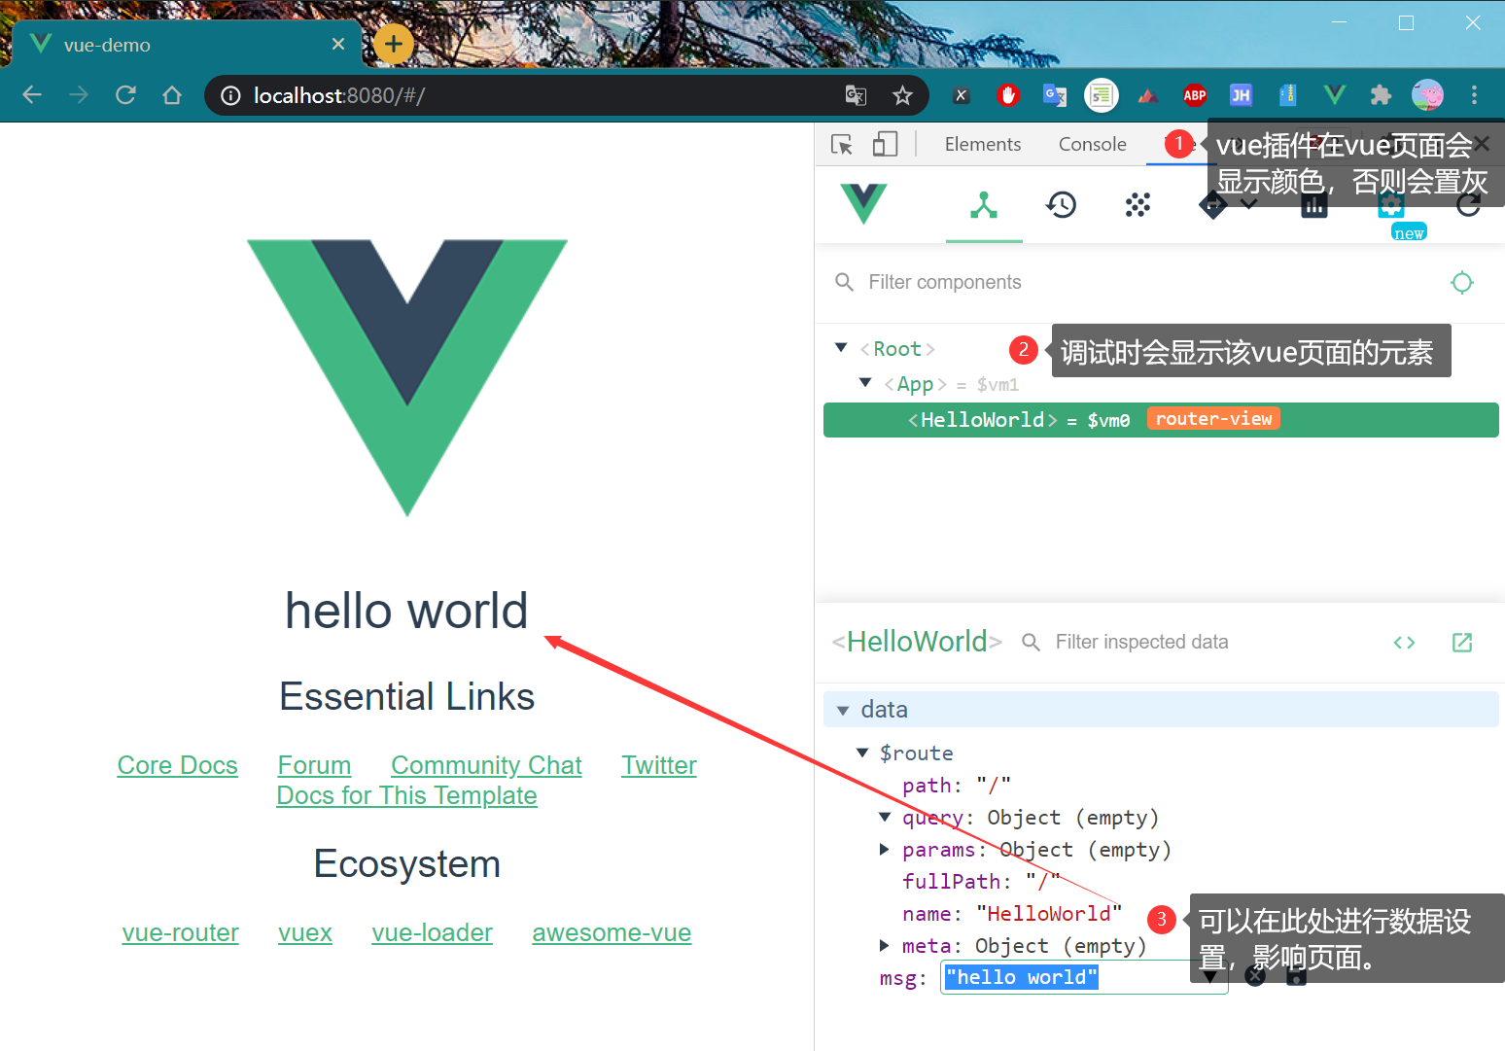
Task: Open the JH extension icon
Action: point(1241,95)
